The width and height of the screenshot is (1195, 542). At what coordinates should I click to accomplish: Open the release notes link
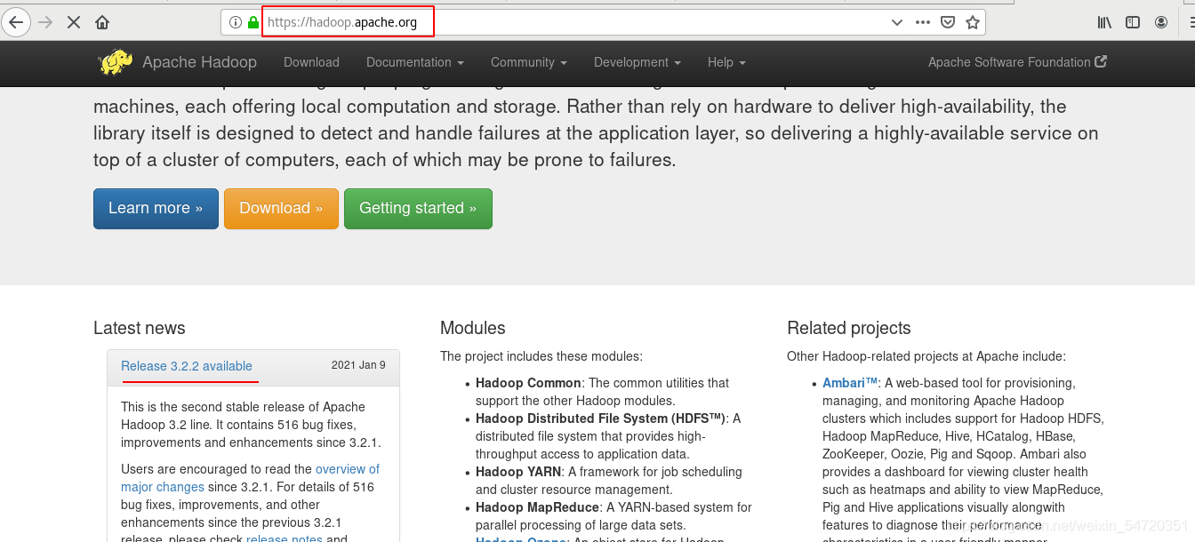point(284,538)
